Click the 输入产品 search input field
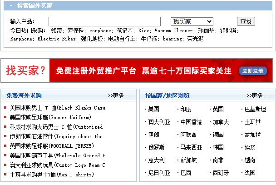276x185 pixels. click(104, 21)
